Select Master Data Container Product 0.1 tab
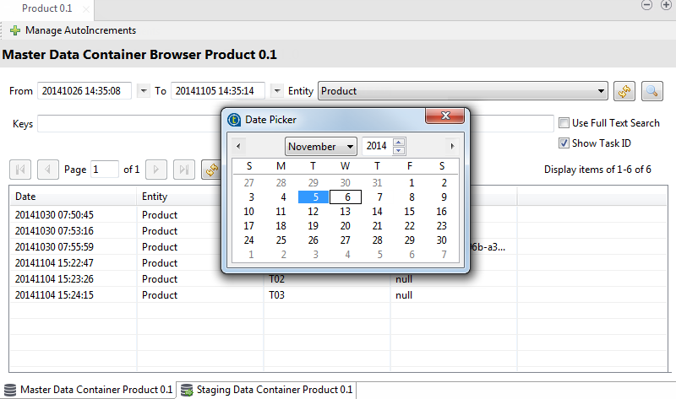The image size is (676, 399). [x=88, y=390]
